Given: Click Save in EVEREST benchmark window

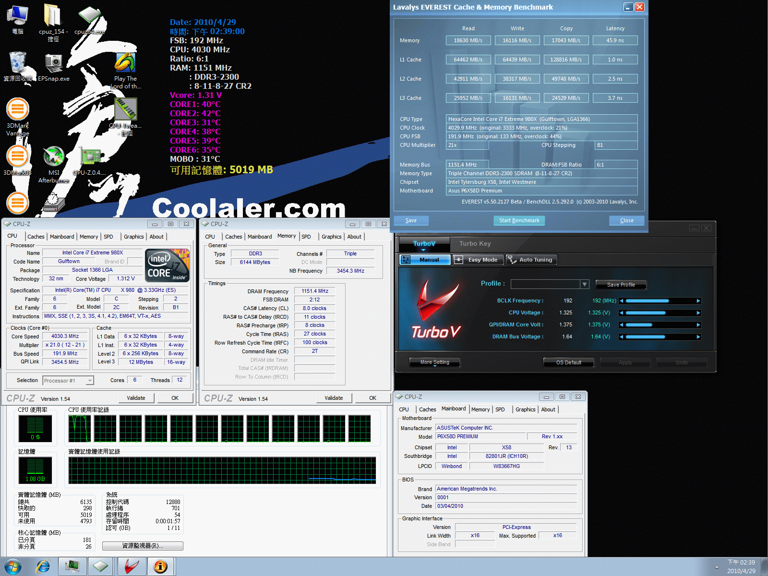Looking at the screenshot, I should (411, 220).
